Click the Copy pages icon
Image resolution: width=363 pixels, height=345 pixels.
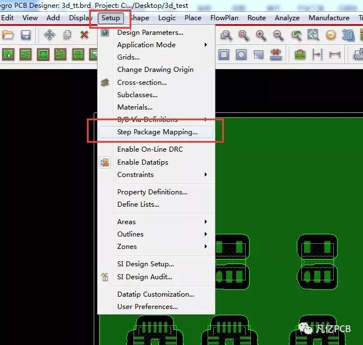point(67,35)
